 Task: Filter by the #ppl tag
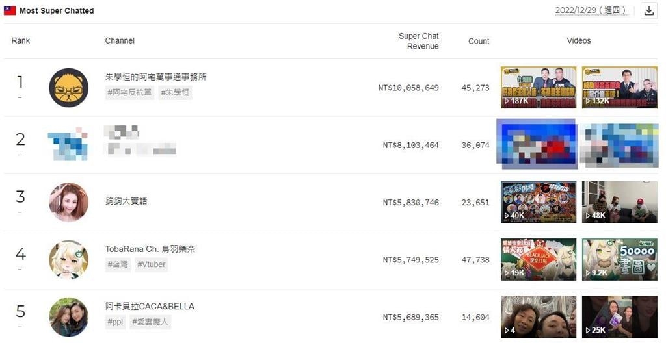116,322
